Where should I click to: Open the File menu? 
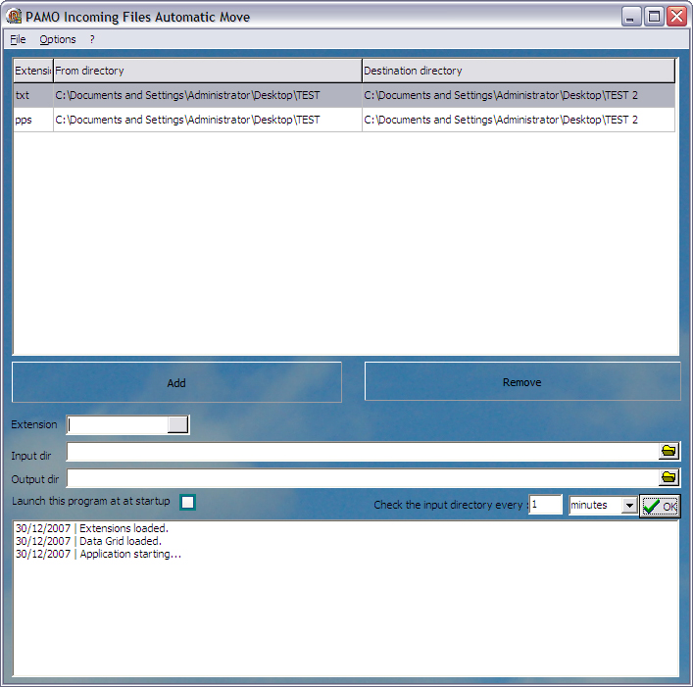click(x=18, y=39)
